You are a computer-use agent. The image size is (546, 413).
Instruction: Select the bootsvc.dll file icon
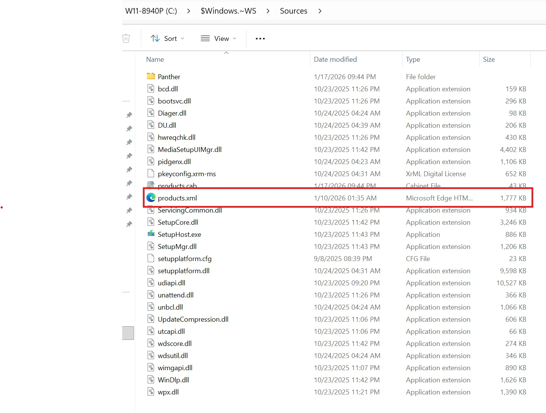click(x=151, y=101)
